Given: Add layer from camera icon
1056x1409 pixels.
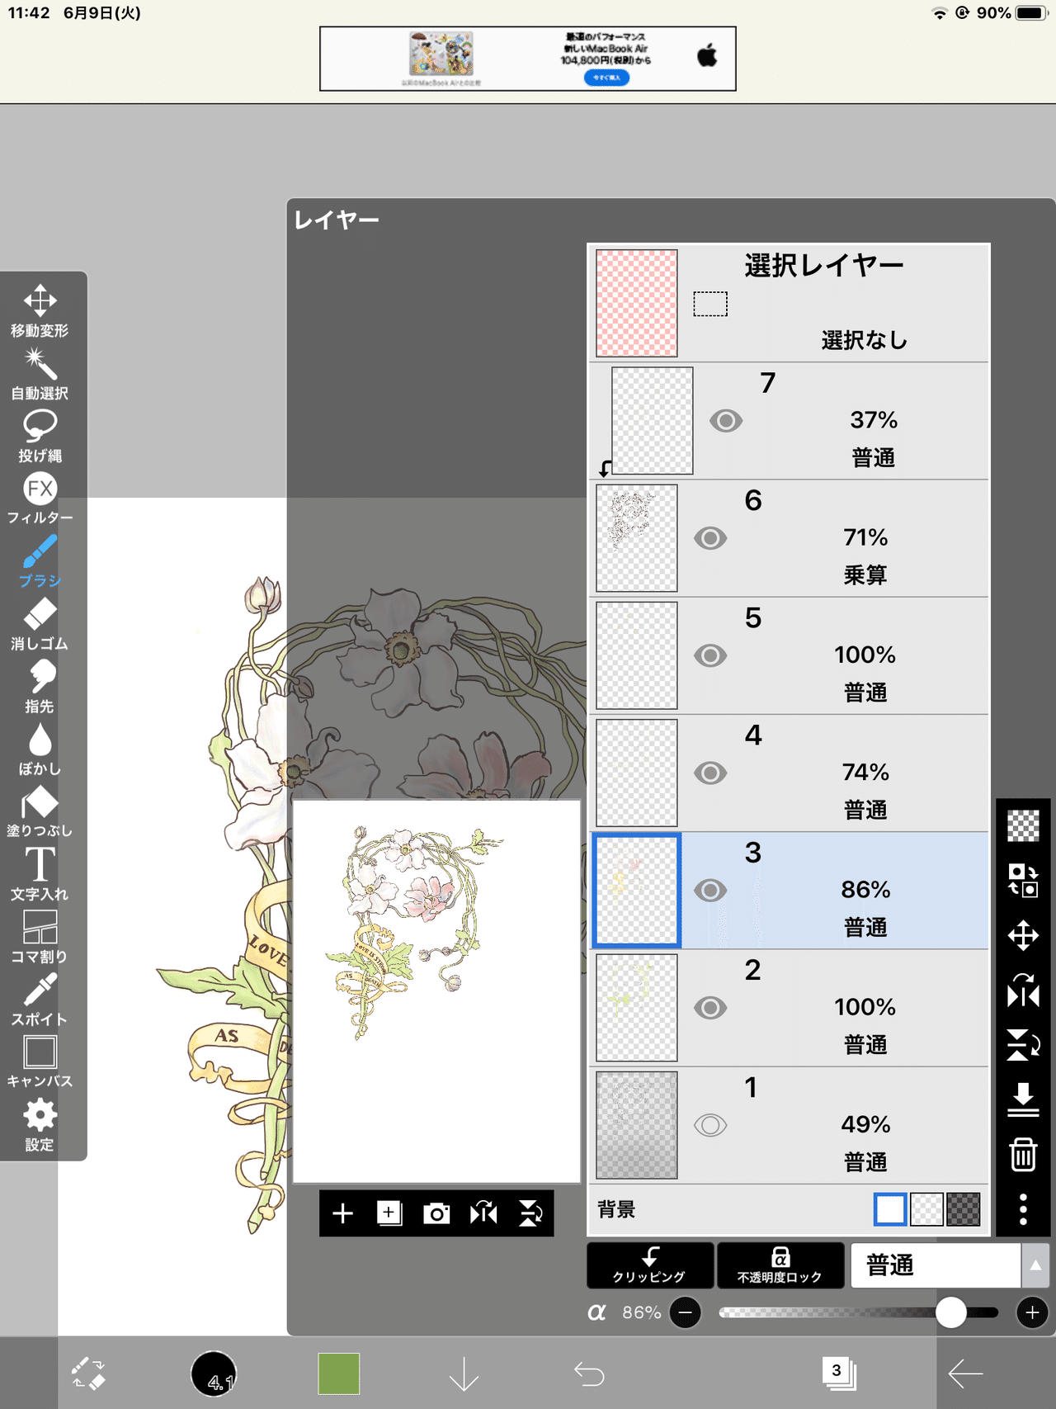Looking at the screenshot, I should pyautogui.click(x=436, y=1213).
